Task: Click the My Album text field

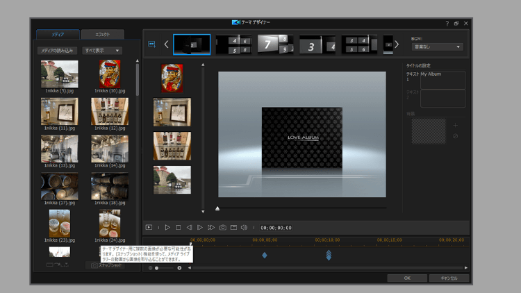Action: (x=443, y=79)
